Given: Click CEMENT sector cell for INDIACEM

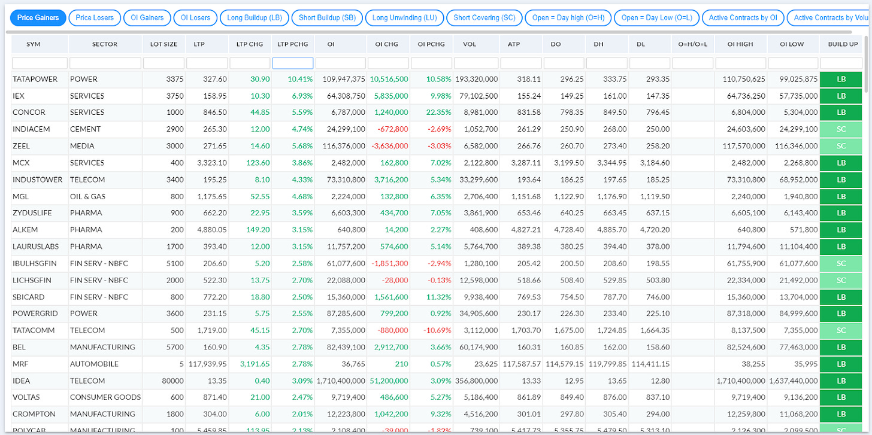Looking at the screenshot, I should click(105, 129).
